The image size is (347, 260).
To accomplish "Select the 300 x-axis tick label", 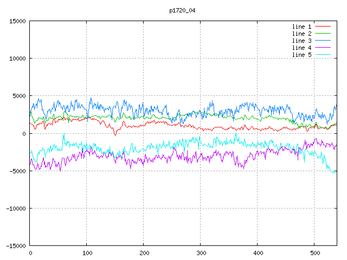I will tap(201, 253).
